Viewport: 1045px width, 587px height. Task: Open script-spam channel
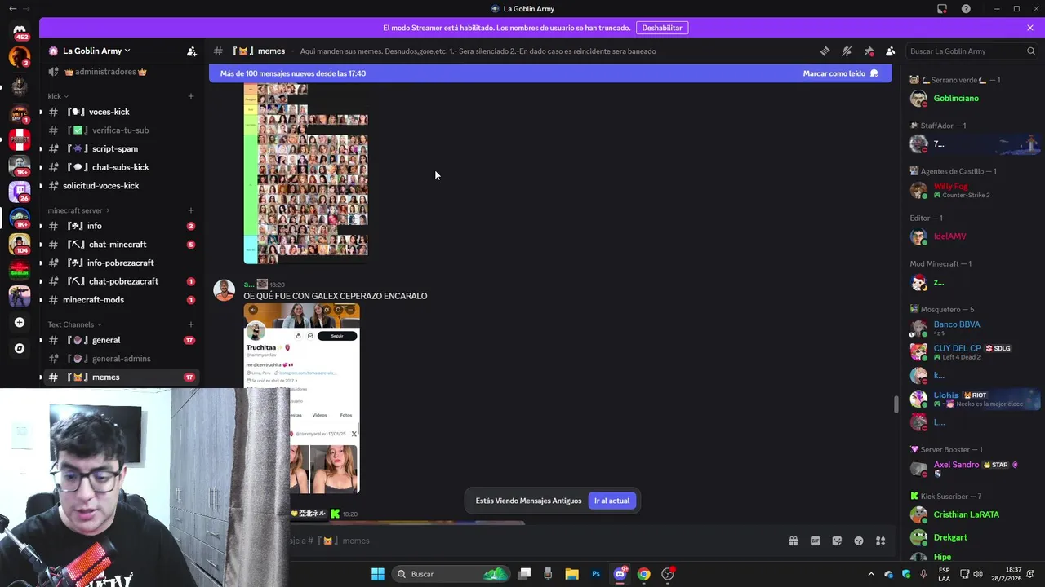click(x=120, y=148)
